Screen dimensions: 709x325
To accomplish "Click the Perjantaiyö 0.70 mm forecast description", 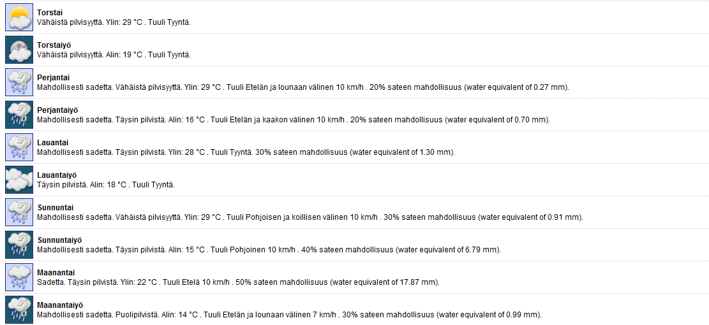I will coord(293,120).
